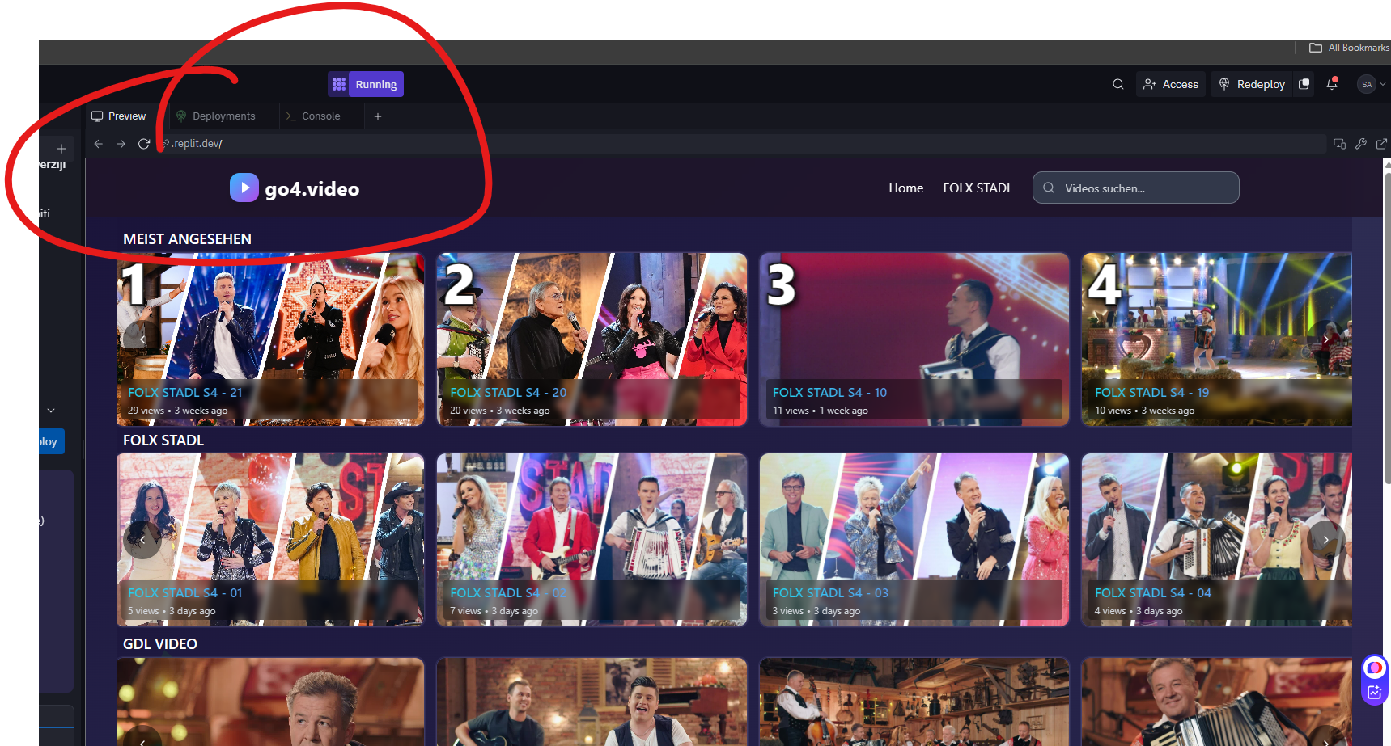Viewport: 1391px width, 746px height.
Task: Open the FOLX STADL S4 - 02 thumbnail
Action: [x=592, y=540]
